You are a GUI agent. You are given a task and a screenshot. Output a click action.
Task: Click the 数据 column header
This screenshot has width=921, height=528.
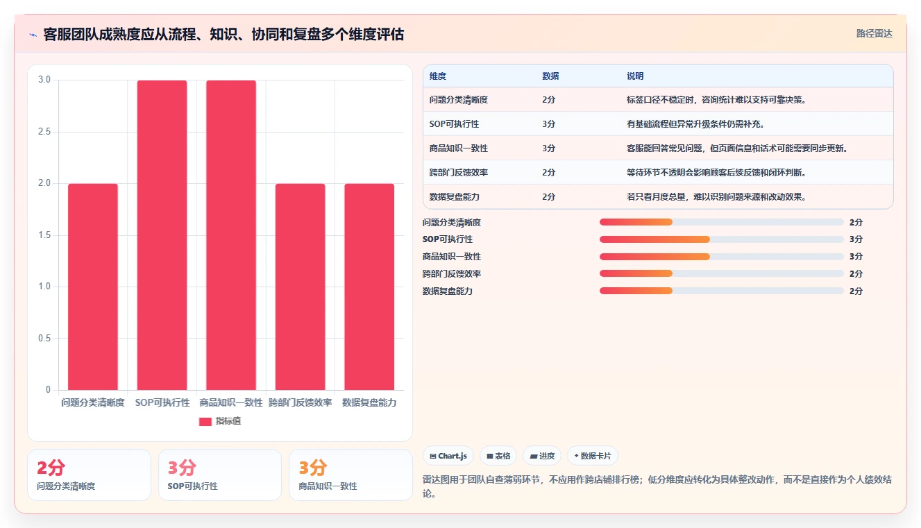pos(550,76)
